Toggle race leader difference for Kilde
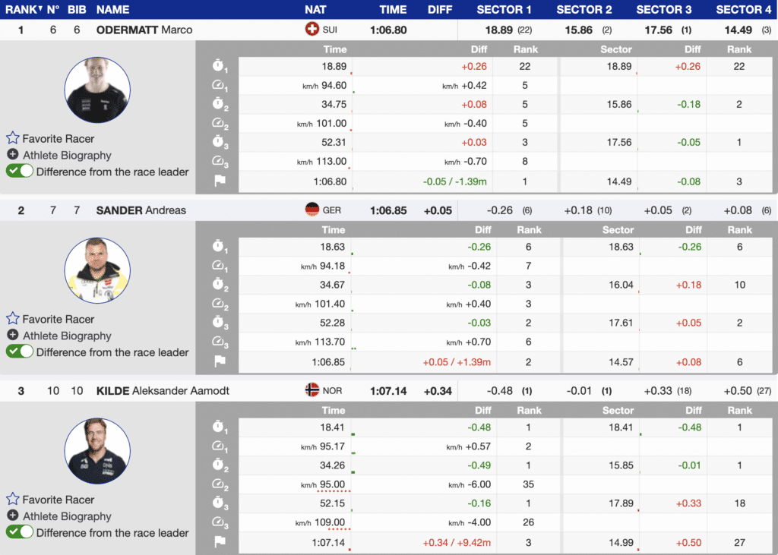 coord(20,533)
